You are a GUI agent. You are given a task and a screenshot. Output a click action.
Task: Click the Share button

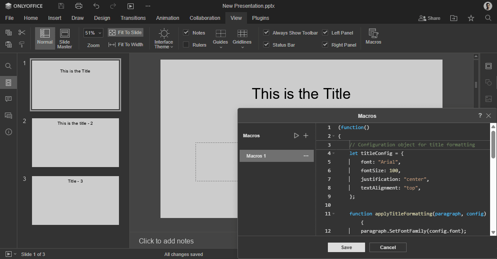coord(429,18)
